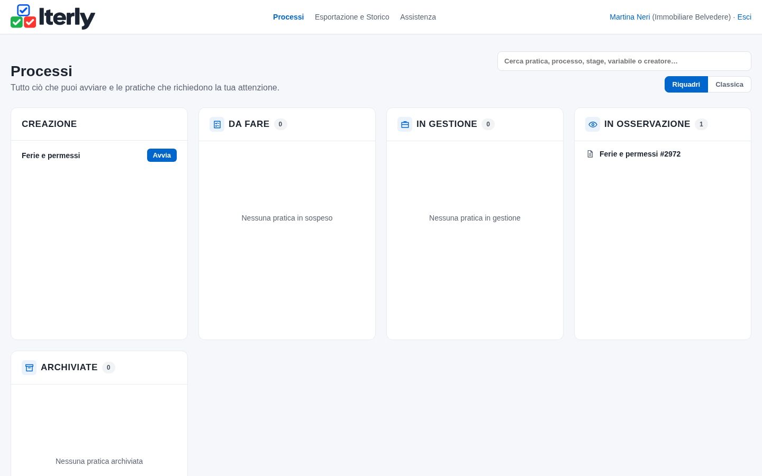Click the Da Fare count badge 0

point(280,124)
